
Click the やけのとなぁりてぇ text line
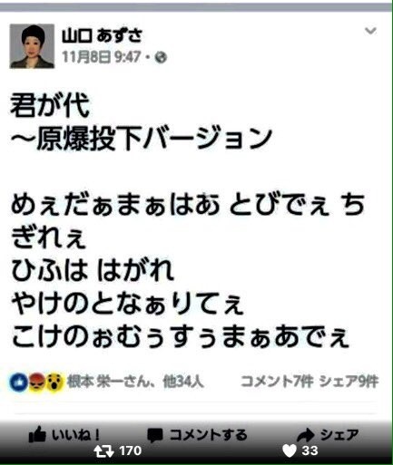[x=127, y=303]
